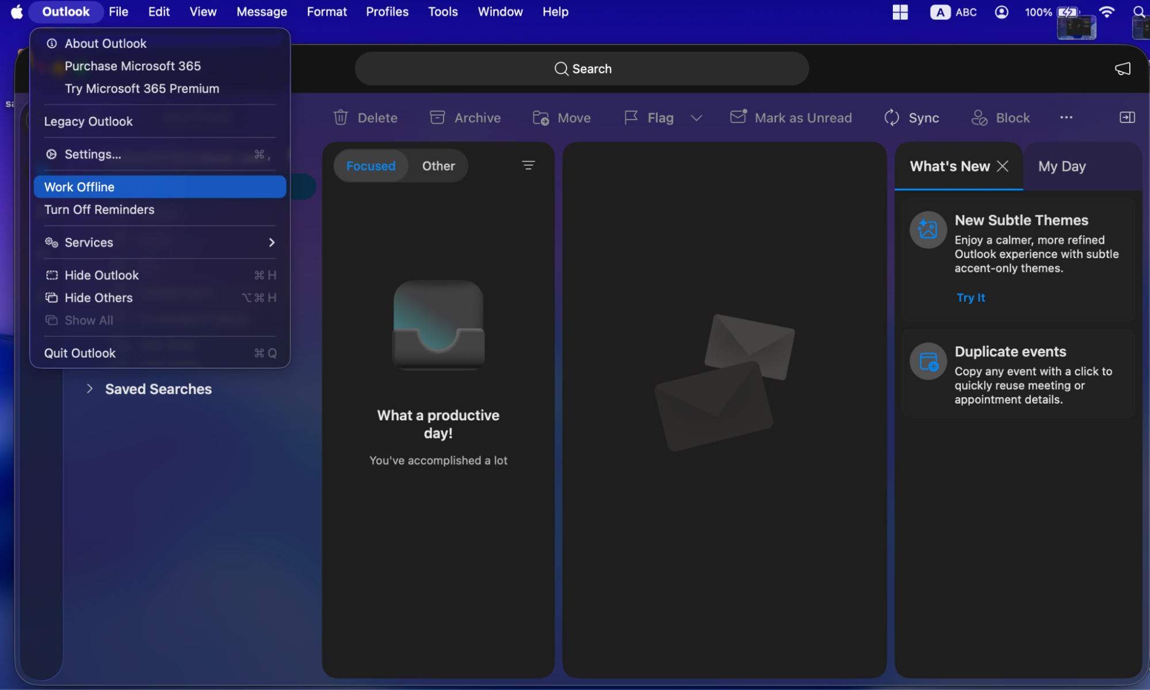Click the 'What a productive day!' heading
Screen dimensions: 1150x690
(x=438, y=424)
